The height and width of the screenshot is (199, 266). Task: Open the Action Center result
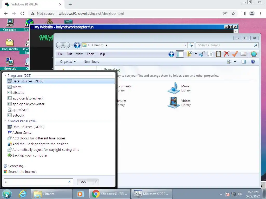pos(61,132)
